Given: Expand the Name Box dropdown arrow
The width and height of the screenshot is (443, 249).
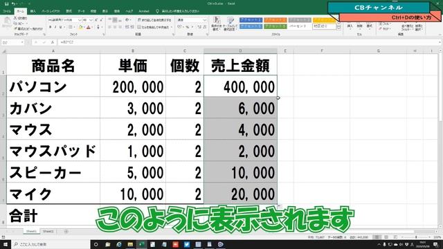Looking at the screenshot, I should point(22,42).
